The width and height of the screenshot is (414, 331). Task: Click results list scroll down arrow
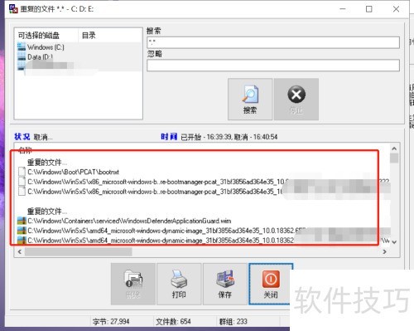(394, 242)
